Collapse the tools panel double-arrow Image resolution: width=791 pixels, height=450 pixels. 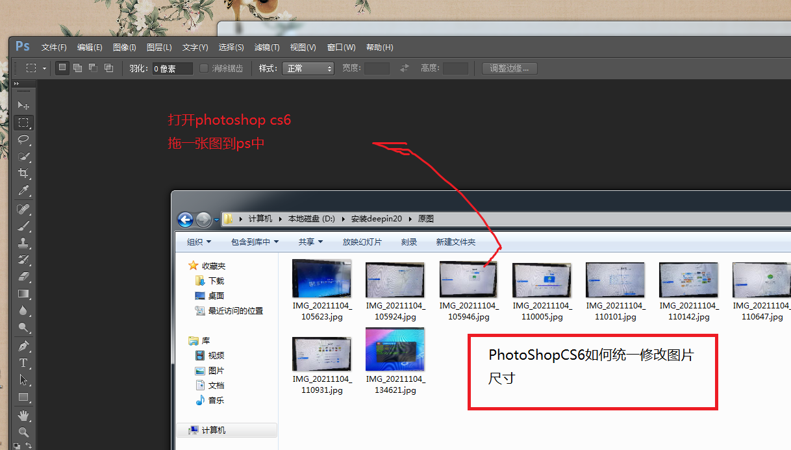point(16,84)
